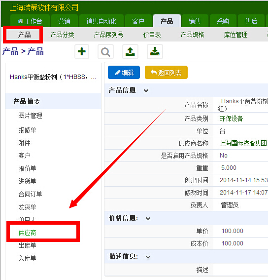Screen dimensions: 268x280
Task: Open 图片管理 in the sidebar
Action: click(30, 116)
